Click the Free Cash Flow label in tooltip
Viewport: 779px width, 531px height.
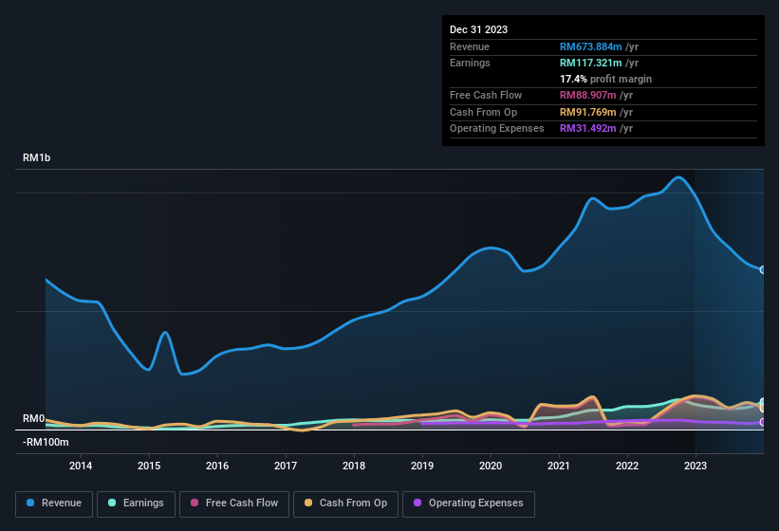tap(486, 95)
